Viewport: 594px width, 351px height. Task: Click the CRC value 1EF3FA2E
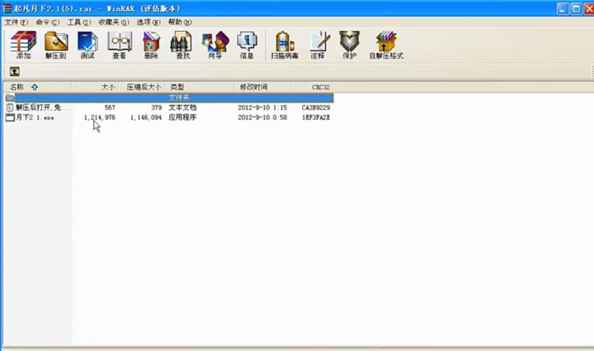point(316,117)
